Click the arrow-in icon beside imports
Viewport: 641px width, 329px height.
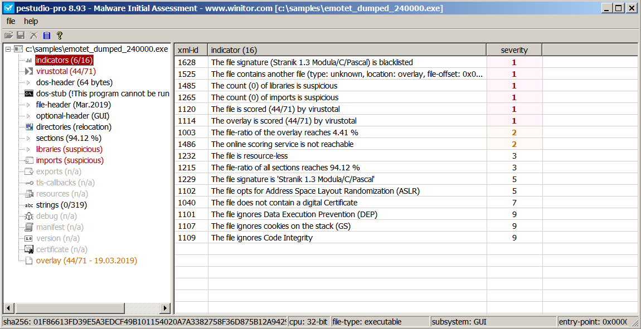[x=28, y=160]
